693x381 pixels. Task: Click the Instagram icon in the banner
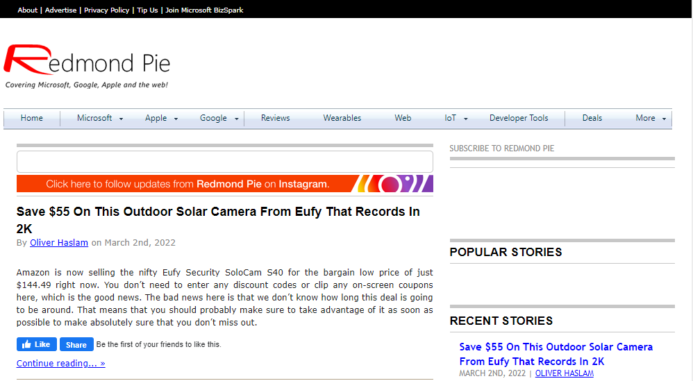392,184
